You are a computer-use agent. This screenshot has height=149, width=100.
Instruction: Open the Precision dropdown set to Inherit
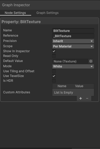pyautogui.click(x=73, y=41)
